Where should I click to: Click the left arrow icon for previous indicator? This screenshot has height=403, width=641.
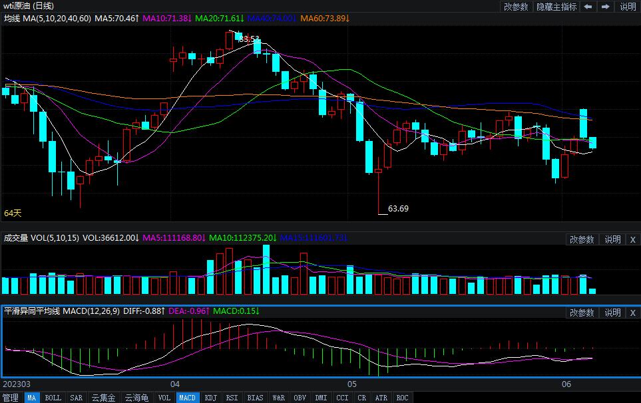click(588, 7)
